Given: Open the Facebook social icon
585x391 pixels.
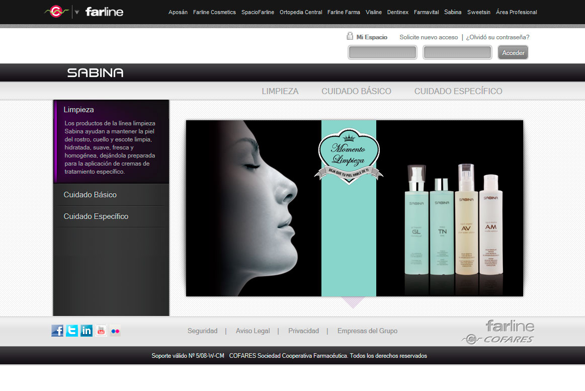Looking at the screenshot, I should (57, 331).
